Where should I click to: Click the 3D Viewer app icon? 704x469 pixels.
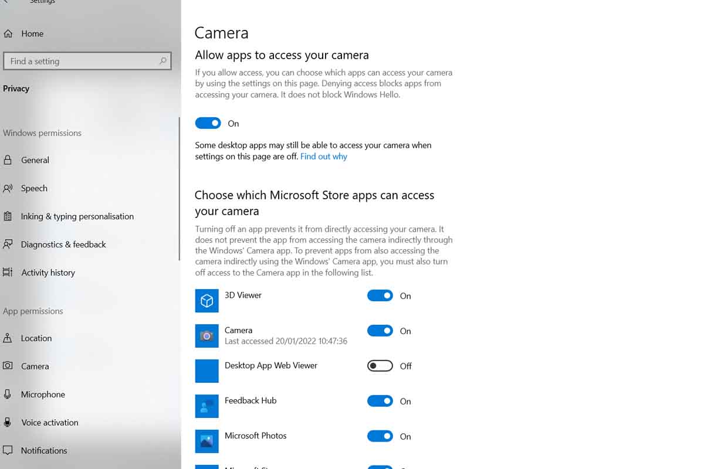[207, 301]
